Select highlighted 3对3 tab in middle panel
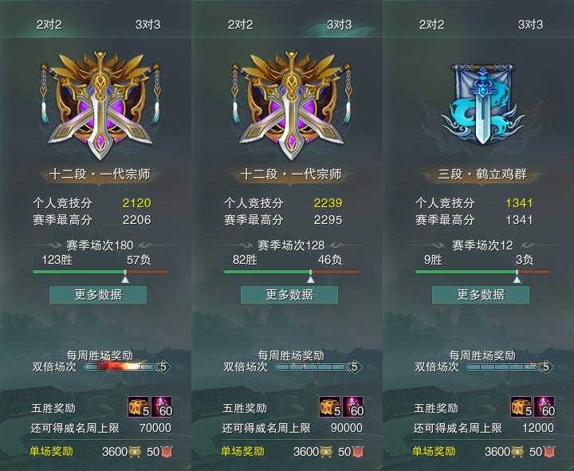This screenshot has height=471, width=574. click(340, 25)
